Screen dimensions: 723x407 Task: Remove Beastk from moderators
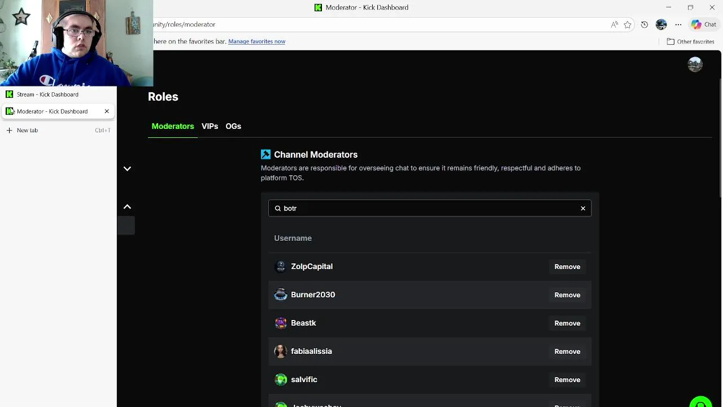click(x=567, y=323)
